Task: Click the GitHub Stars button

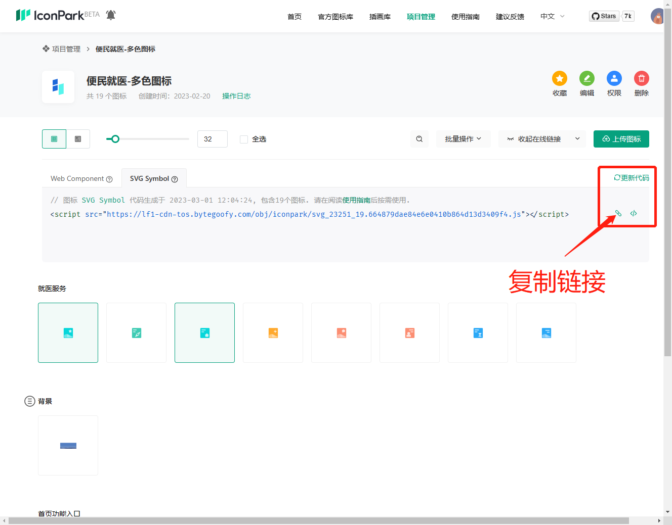Action: tap(604, 16)
